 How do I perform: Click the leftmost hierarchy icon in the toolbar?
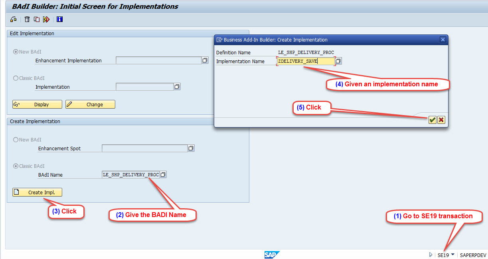[13, 19]
